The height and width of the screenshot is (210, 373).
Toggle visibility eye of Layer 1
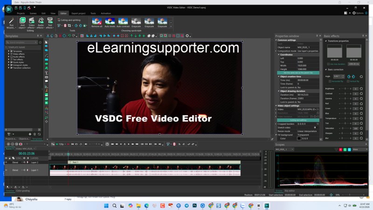click(x=6, y=170)
